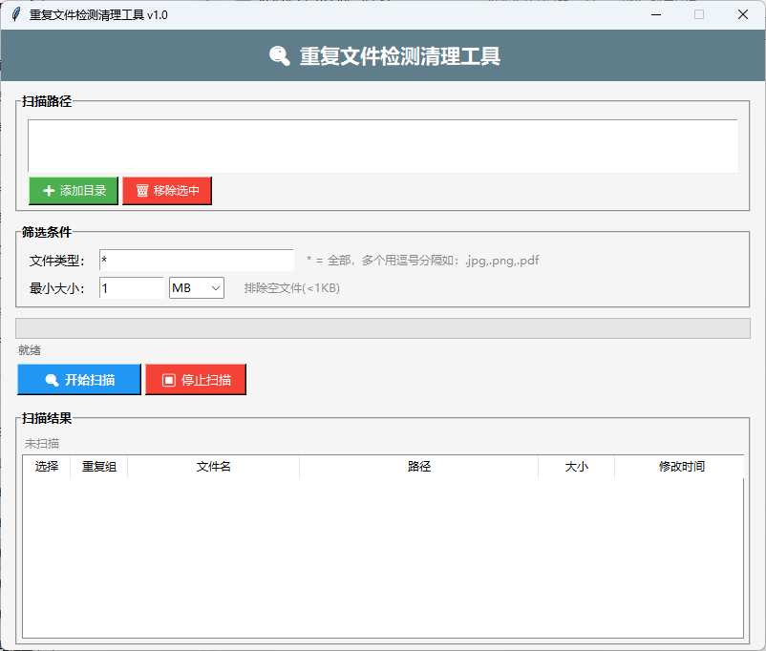Click the scan progress bar

tap(383, 328)
